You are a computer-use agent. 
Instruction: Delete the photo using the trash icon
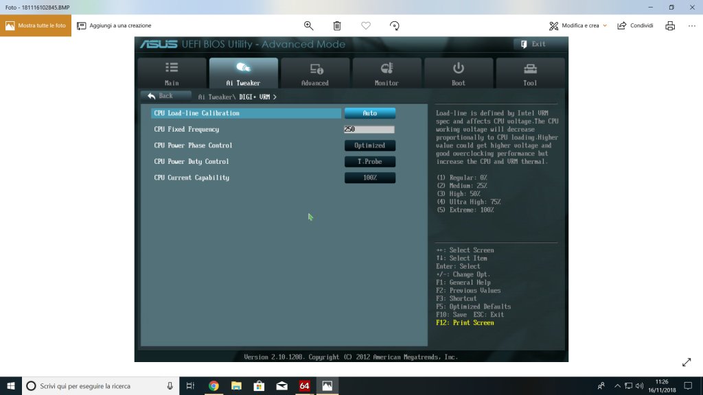coord(337,25)
